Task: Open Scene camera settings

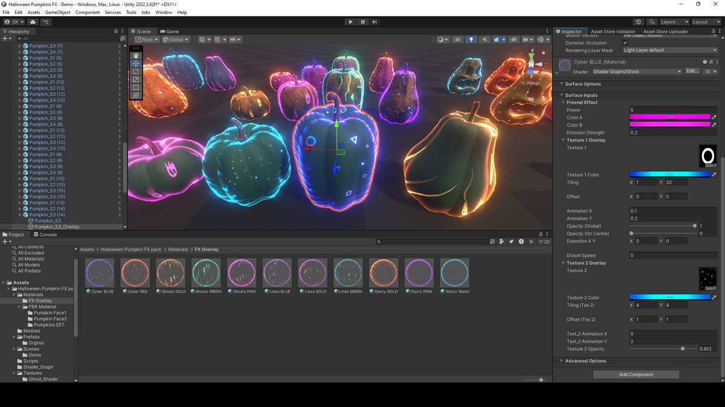Action: [529, 40]
